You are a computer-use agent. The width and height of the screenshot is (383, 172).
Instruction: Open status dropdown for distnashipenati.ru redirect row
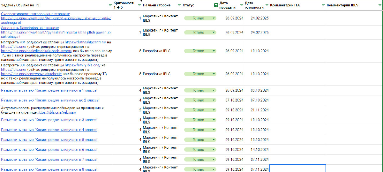click(x=214, y=51)
